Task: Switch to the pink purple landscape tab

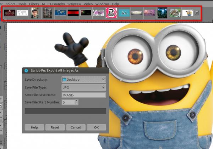Action: point(149,13)
